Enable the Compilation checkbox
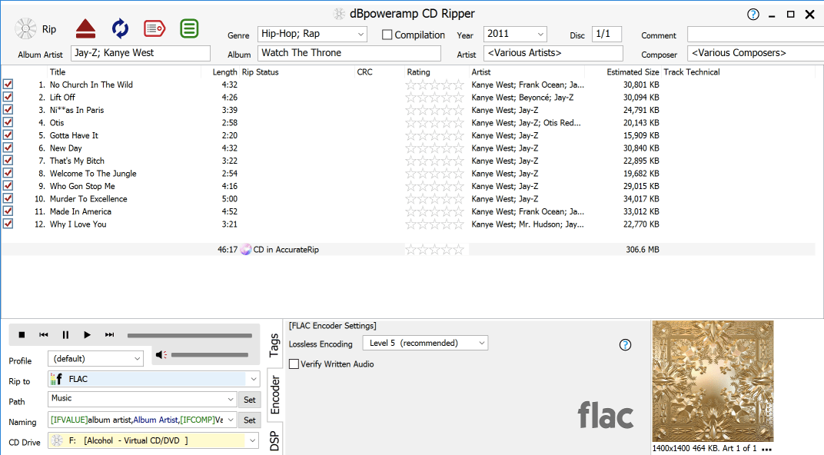Screen dimensions: 824x455 point(387,35)
